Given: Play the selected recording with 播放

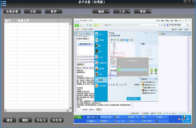Looking at the screenshot, I should 10,120.
